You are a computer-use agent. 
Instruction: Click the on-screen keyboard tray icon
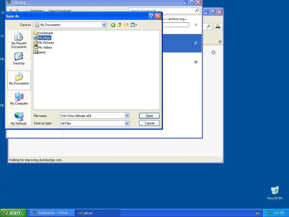coord(257,213)
